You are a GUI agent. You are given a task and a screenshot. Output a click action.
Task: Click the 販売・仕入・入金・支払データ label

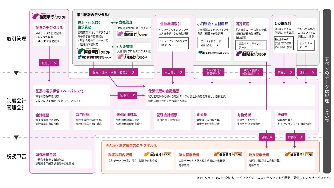point(114,72)
